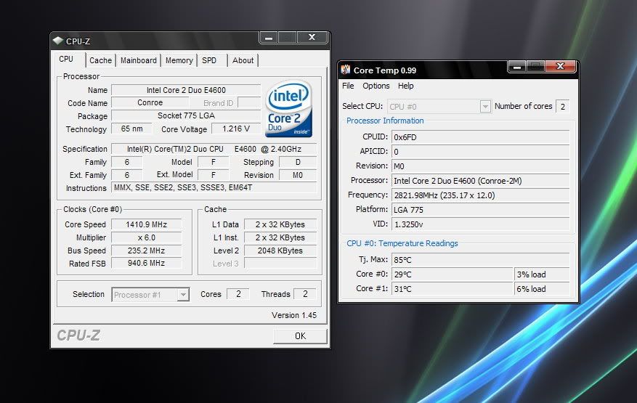This screenshot has height=403, width=637.
Task: Click the Cores count field in CPU-Z
Action: (x=238, y=294)
